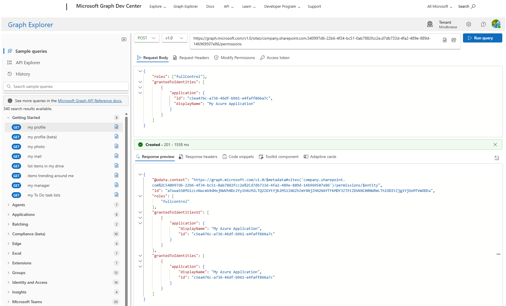The height and width of the screenshot is (306, 506).
Task: Click the share query icon
Action: (454, 40)
